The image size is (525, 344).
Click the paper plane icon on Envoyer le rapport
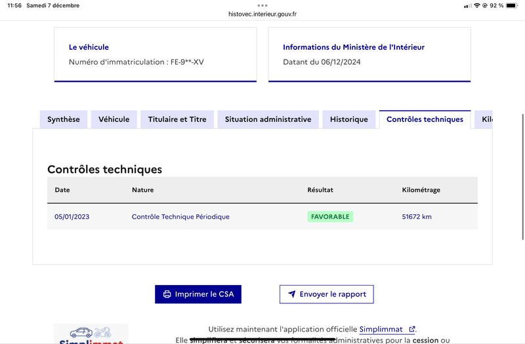292,294
